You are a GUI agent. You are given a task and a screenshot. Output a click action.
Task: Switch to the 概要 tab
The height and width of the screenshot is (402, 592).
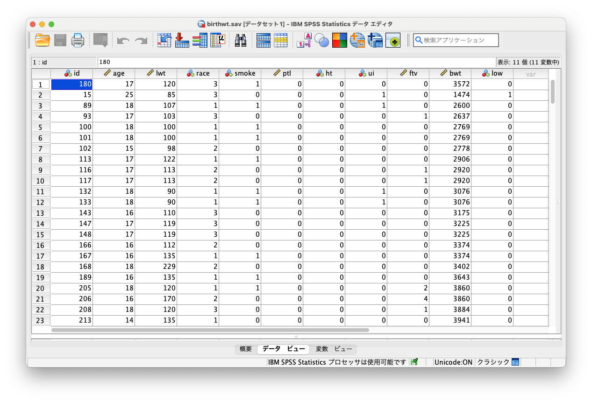[x=246, y=349]
